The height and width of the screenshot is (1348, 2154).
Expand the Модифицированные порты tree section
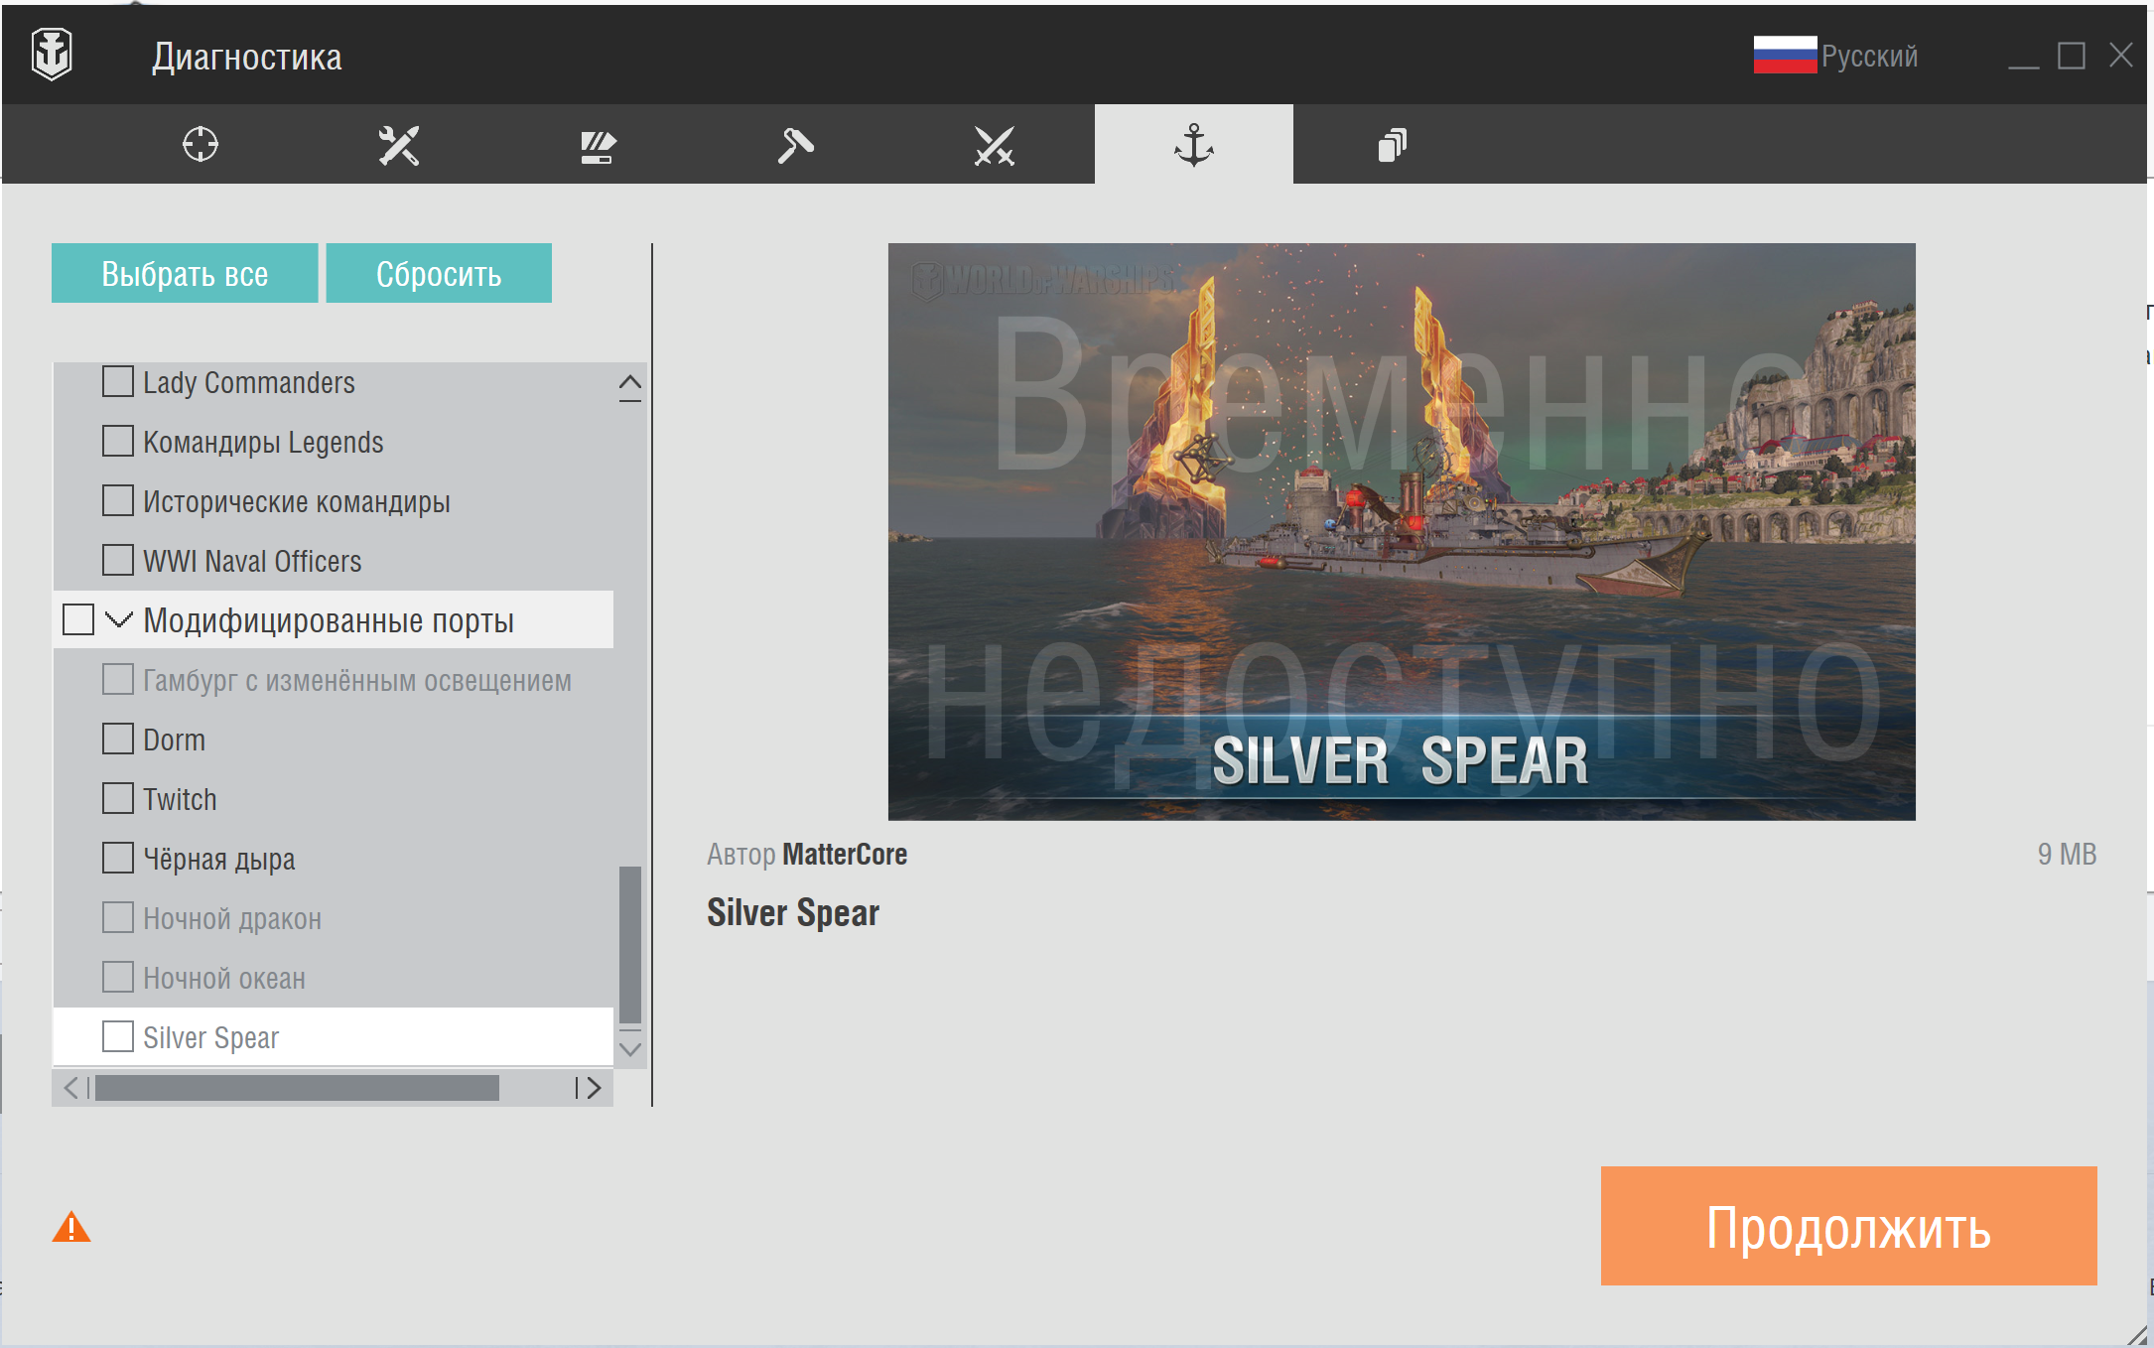point(123,619)
